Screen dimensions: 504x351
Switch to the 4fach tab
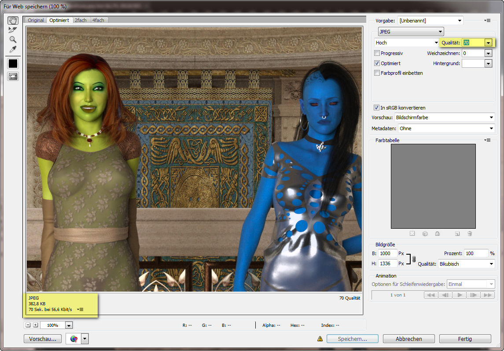pos(98,20)
